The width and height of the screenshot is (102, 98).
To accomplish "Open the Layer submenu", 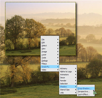I will pyautogui.click(x=50, y=55).
